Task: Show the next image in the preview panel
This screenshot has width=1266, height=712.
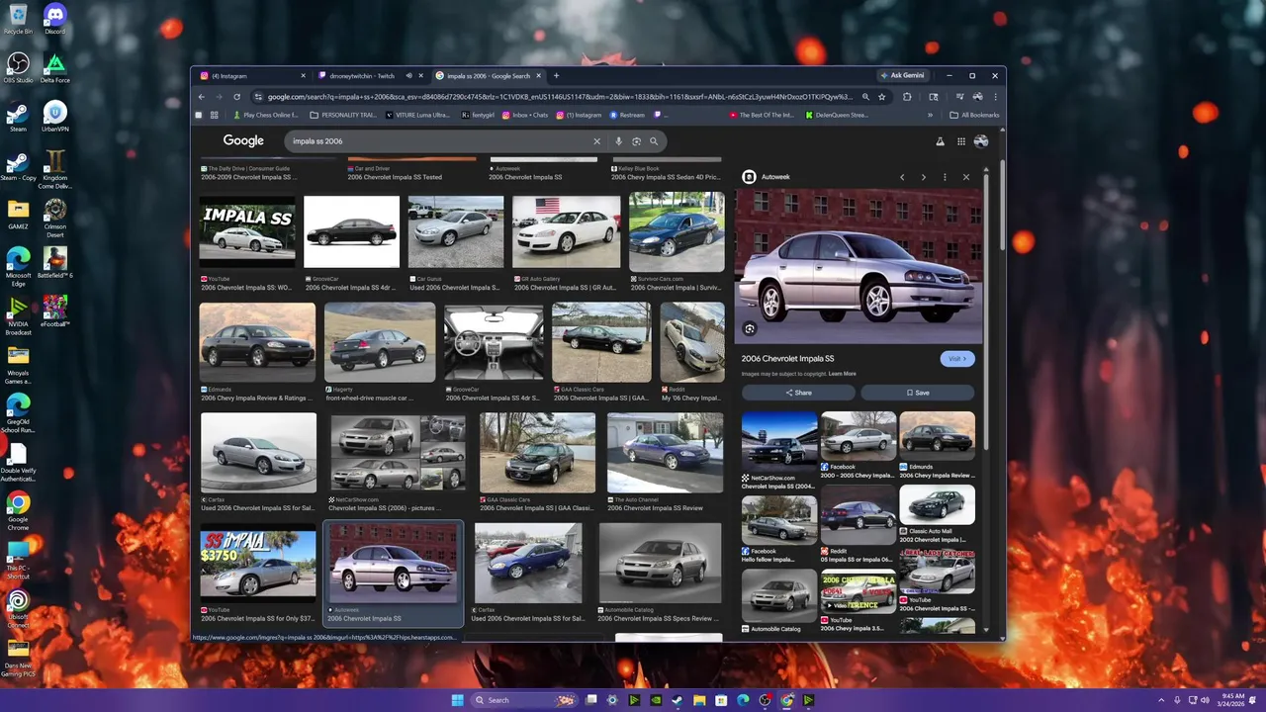Action: pyautogui.click(x=923, y=177)
